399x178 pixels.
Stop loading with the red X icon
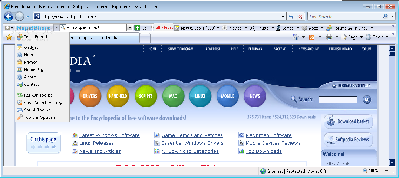300,17
